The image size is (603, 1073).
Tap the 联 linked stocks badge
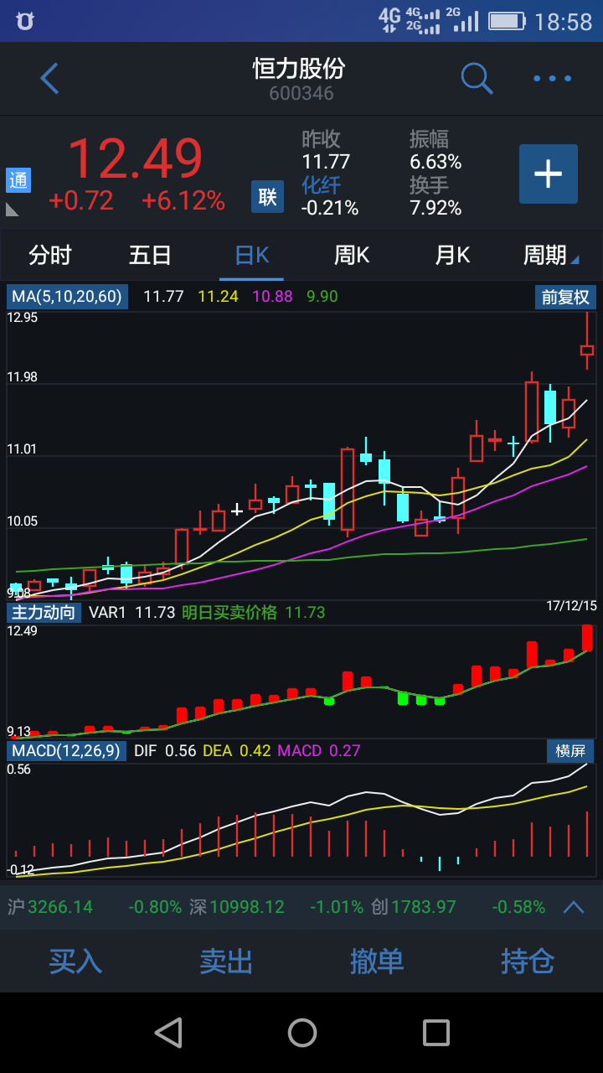(267, 197)
